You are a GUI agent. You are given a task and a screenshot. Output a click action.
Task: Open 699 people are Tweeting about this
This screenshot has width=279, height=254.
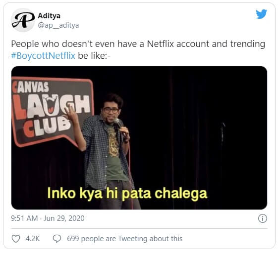click(x=125, y=239)
